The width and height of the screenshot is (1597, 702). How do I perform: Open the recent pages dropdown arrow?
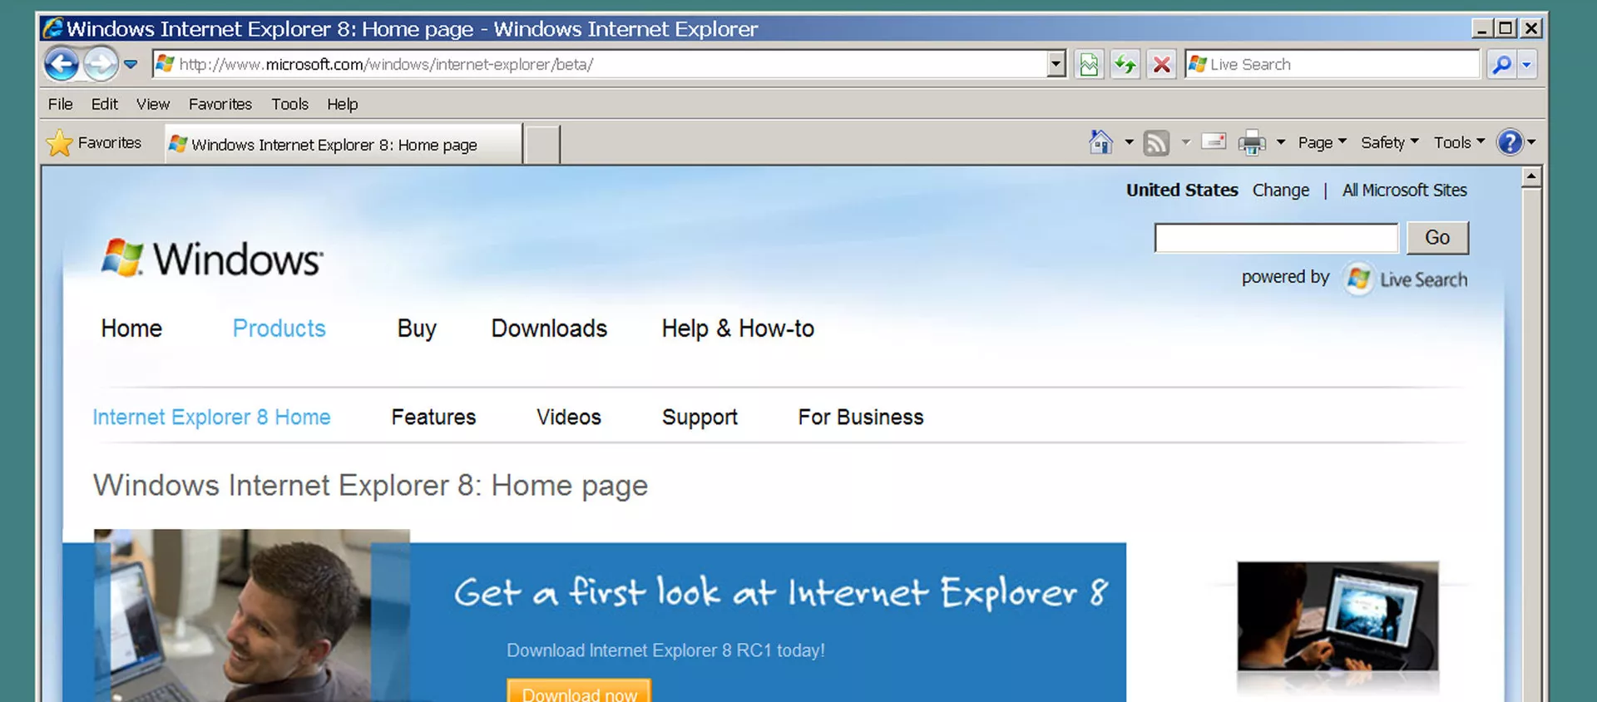[131, 64]
